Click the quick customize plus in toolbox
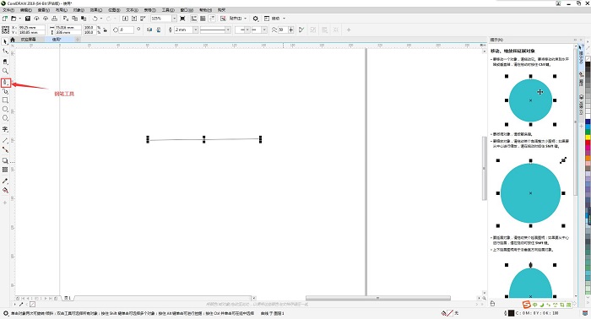Viewport: 591px width, 319px height. pos(5,203)
